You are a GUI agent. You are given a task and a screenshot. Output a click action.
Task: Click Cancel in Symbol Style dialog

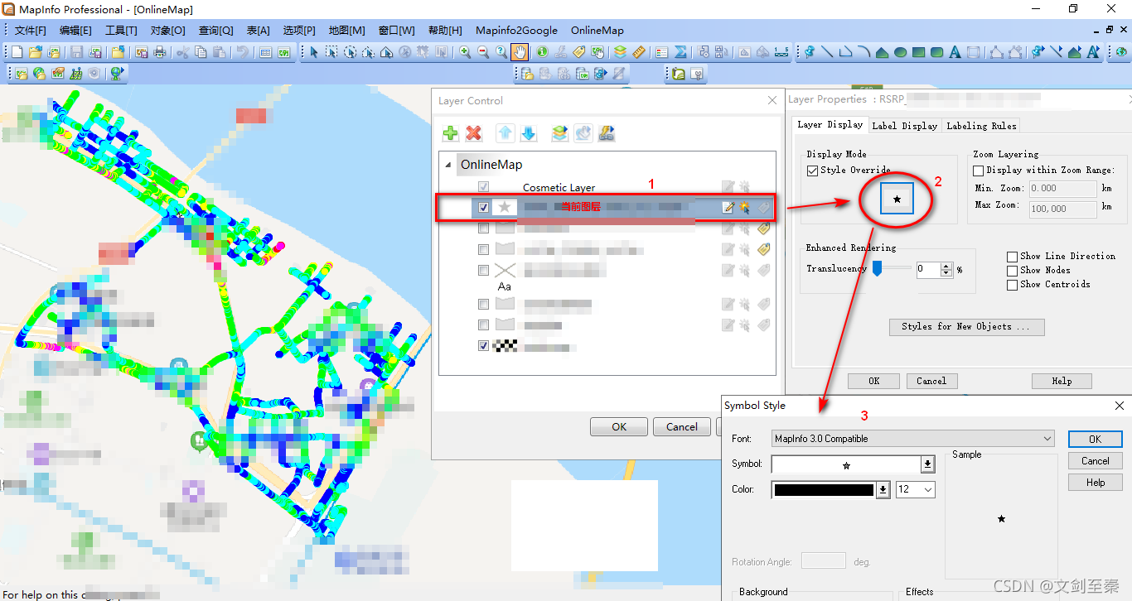pyautogui.click(x=1095, y=461)
